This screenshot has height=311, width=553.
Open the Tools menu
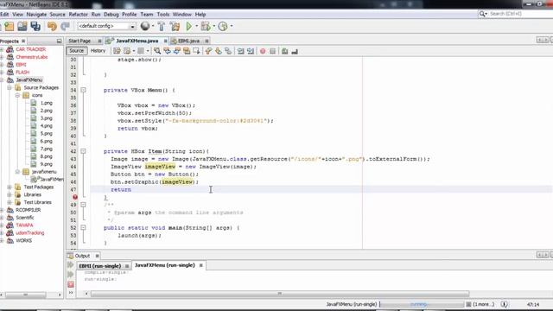[163, 15]
